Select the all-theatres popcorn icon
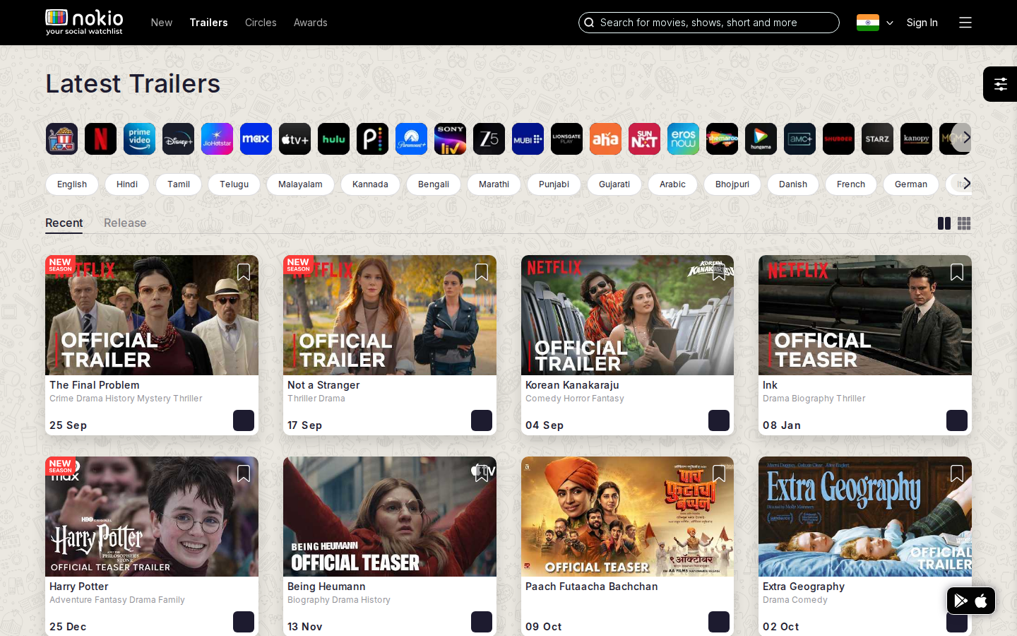Screen dimensions: 1017x636 [x=61, y=139]
